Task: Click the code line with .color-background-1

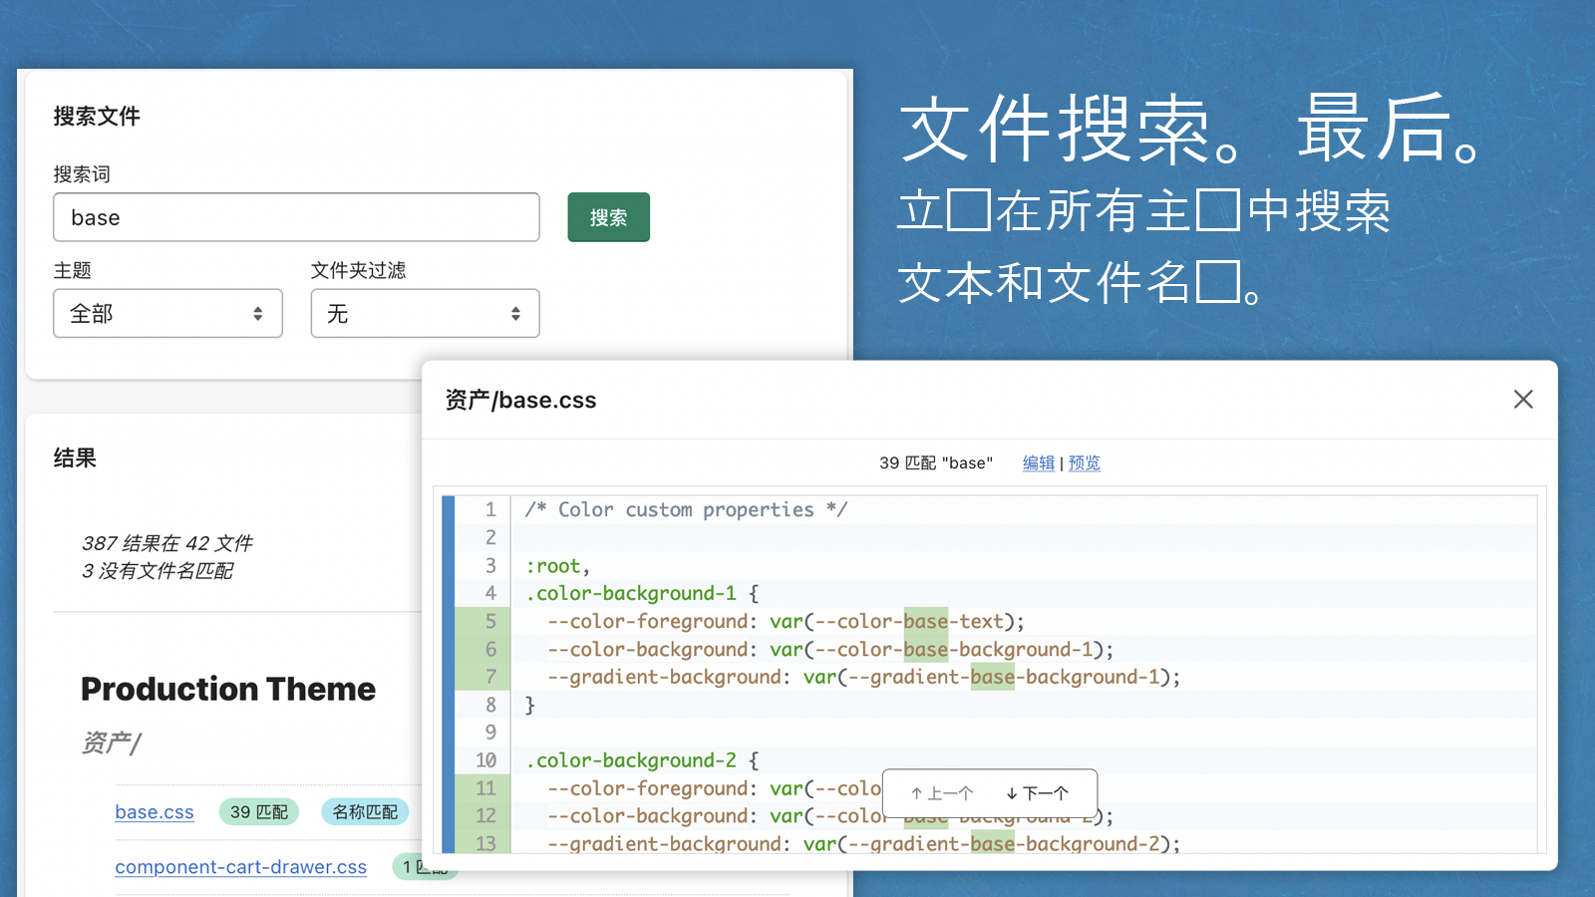Action: pyautogui.click(x=642, y=594)
